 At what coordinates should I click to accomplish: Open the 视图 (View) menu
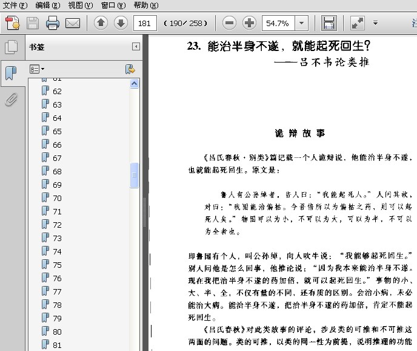(x=80, y=5)
